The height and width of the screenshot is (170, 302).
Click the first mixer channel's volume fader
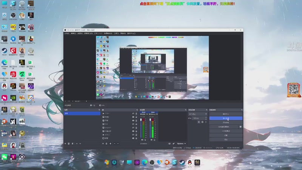point(141,120)
